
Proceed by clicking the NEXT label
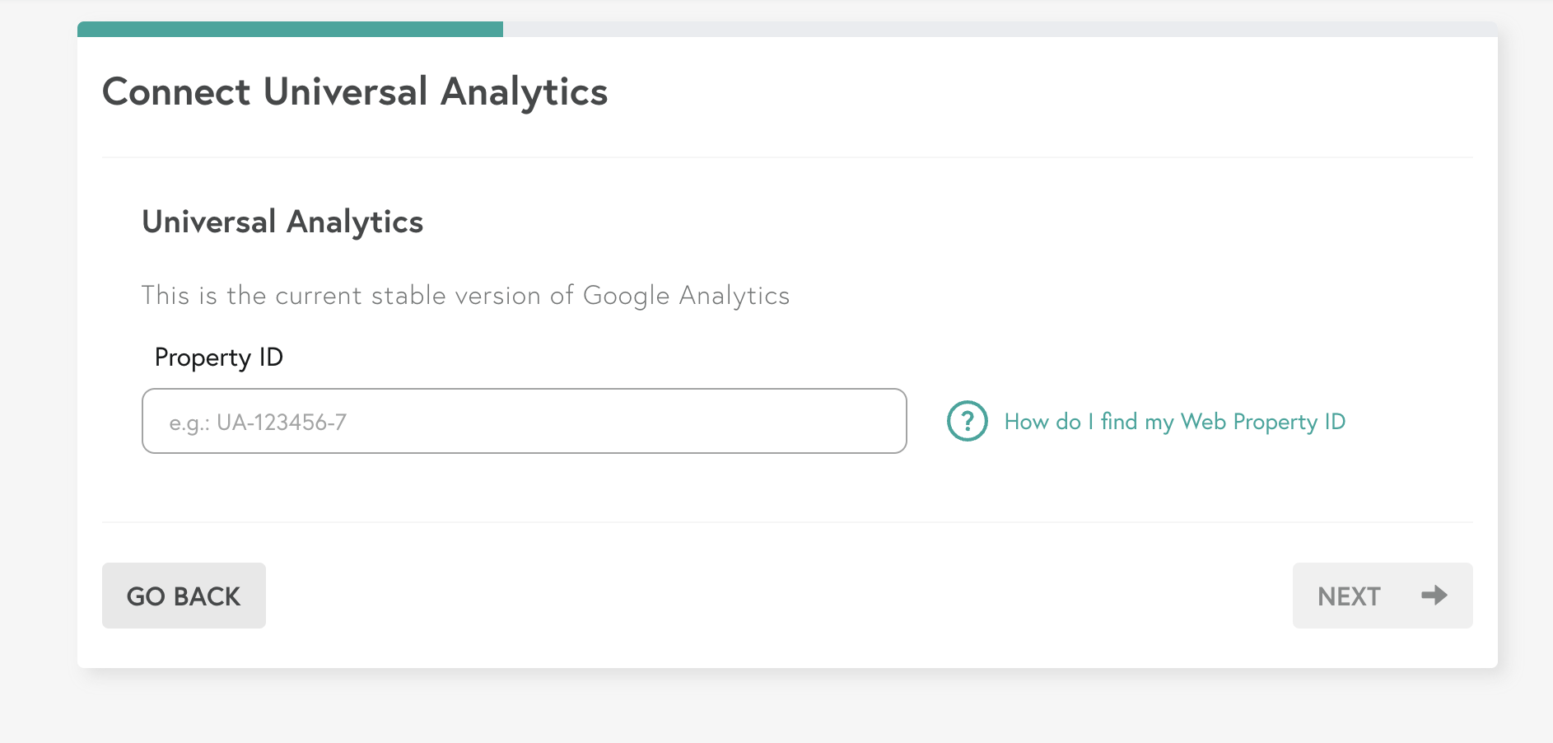pyautogui.click(x=1349, y=596)
